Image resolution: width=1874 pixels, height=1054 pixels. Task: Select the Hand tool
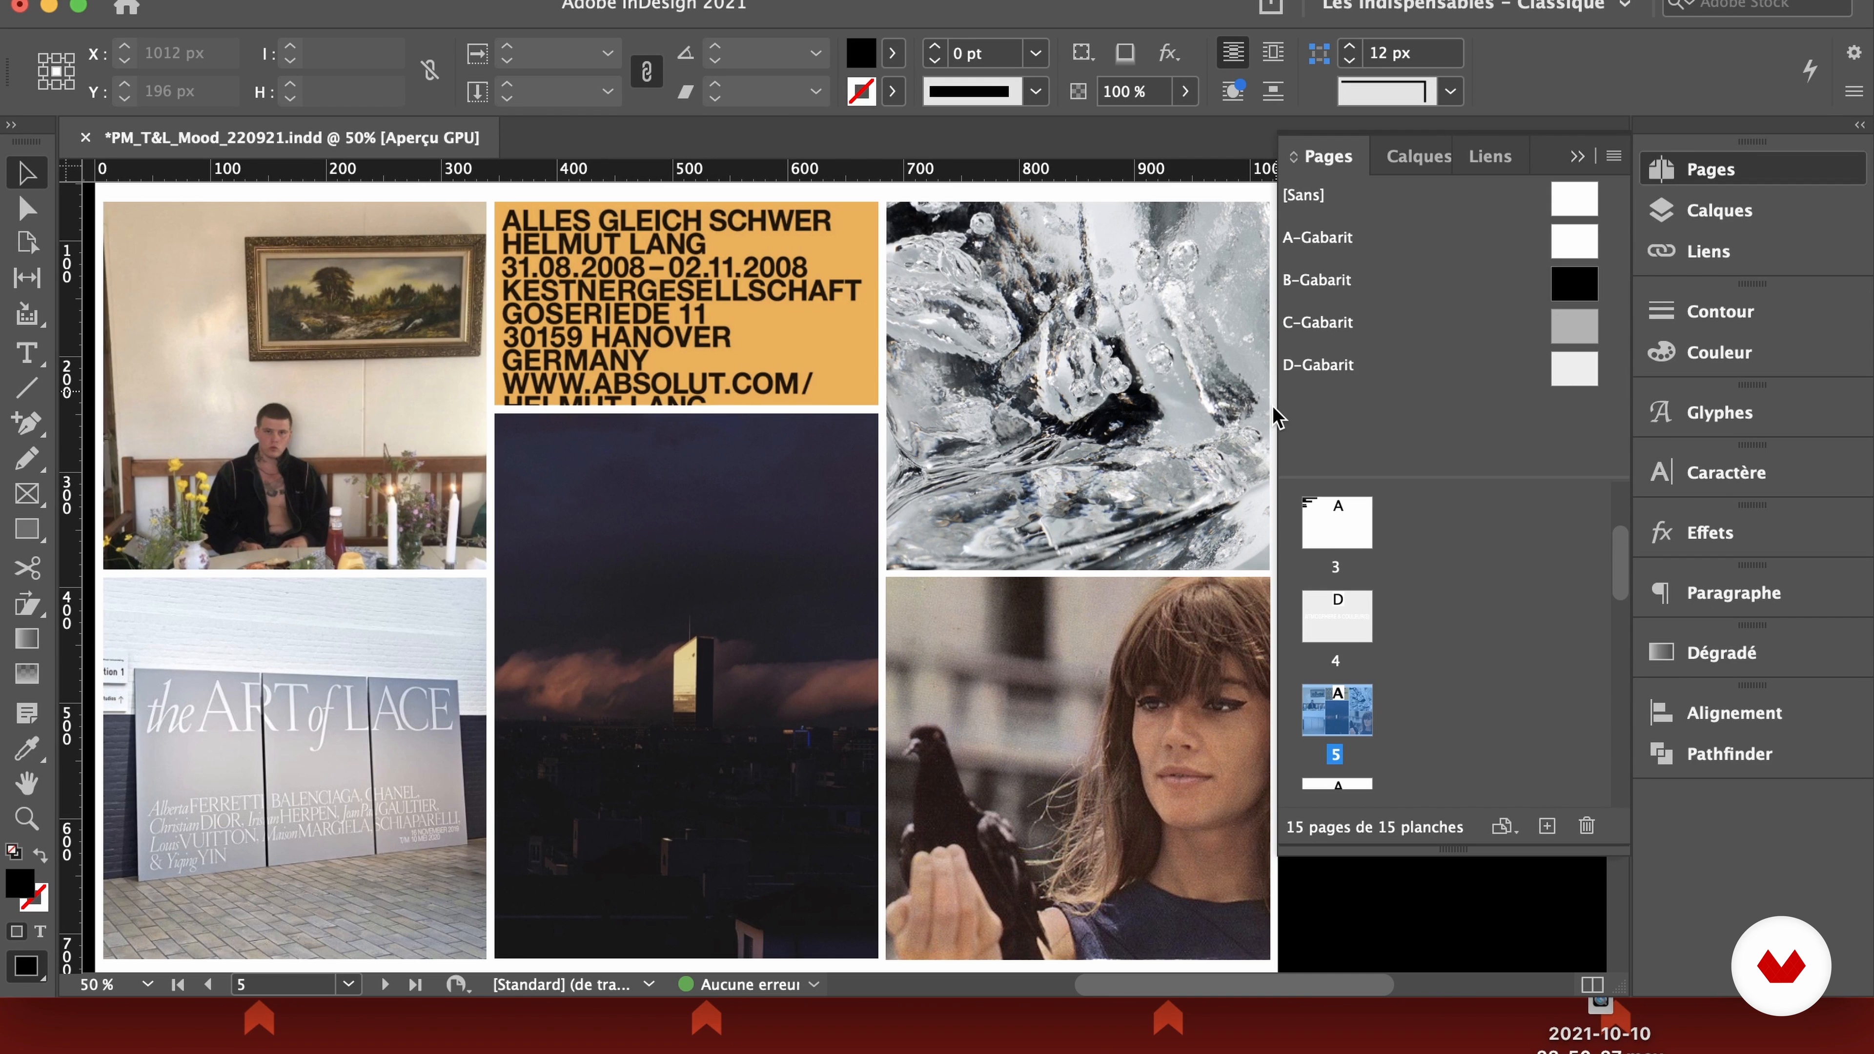point(27,783)
